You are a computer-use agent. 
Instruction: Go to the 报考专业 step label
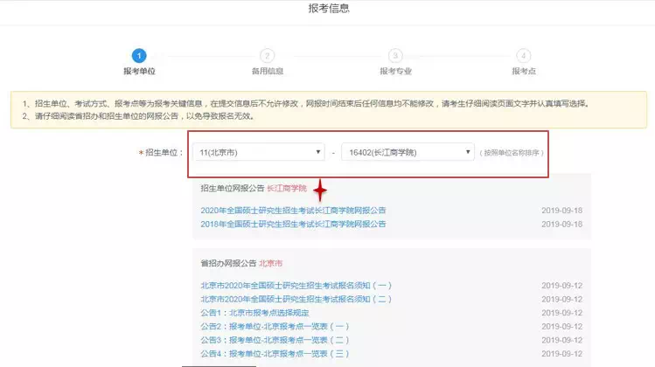pyautogui.click(x=395, y=71)
